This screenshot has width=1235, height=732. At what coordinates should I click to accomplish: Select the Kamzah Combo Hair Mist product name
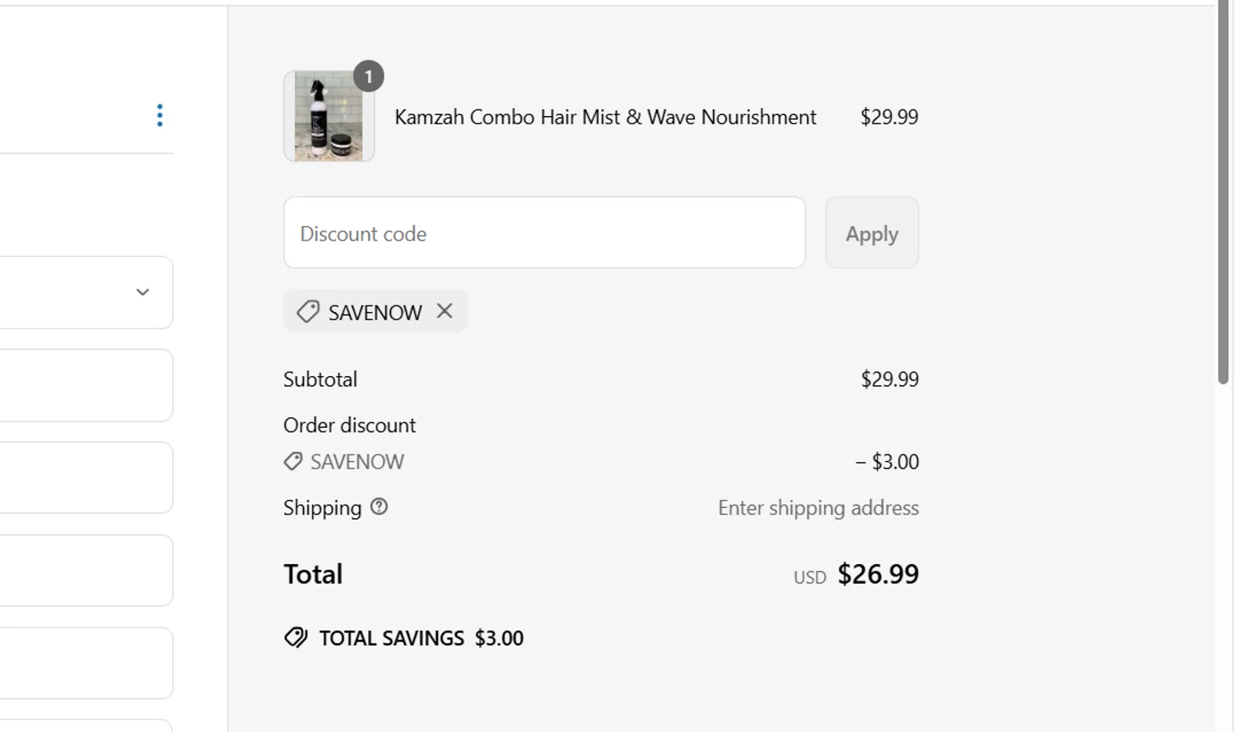point(605,117)
